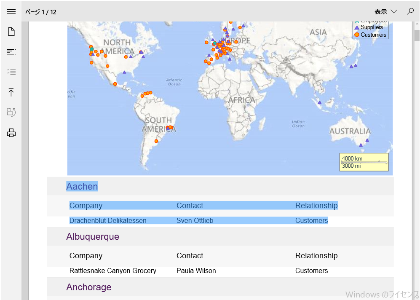Show the page thumbnails panel
Viewport: 420px width, 300px height.
click(11, 32)
